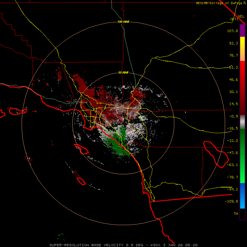Image resolution: width=247 pixels, height=247 pixels.
Task: Select the -32.0 value on the velocity scale
Action: tap(232, 141)
